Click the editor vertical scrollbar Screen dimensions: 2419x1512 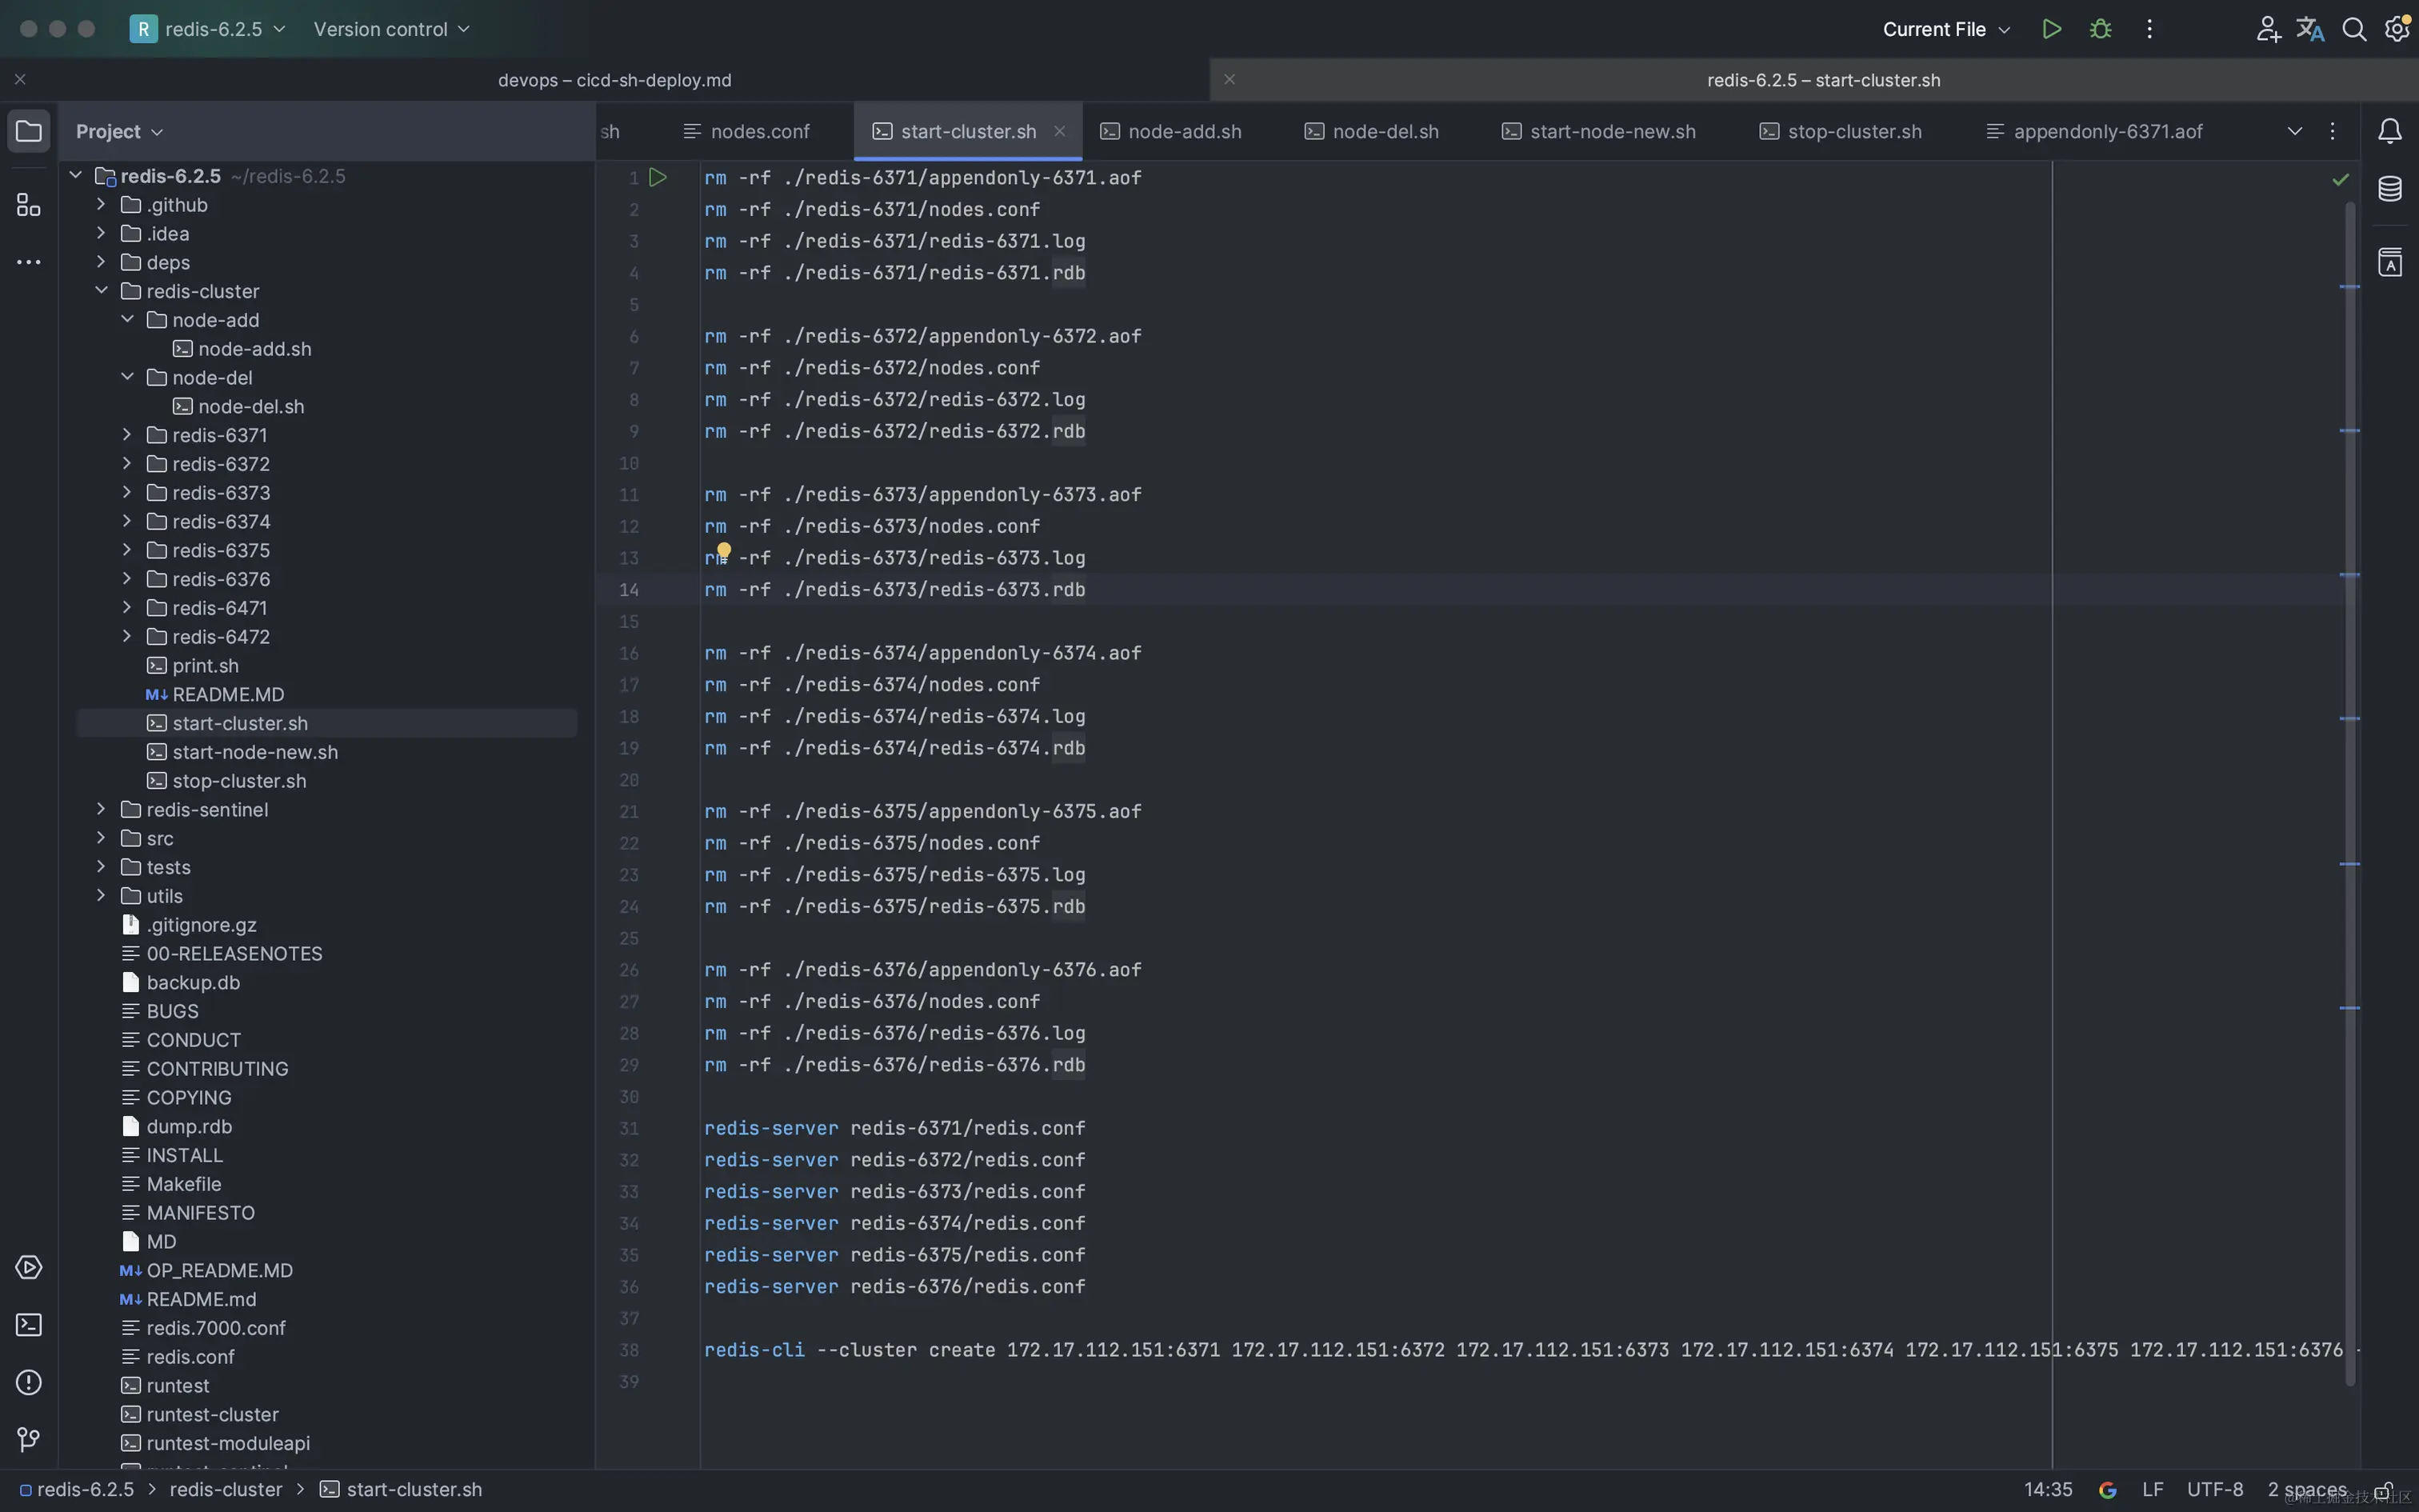tap(2350, 792)
